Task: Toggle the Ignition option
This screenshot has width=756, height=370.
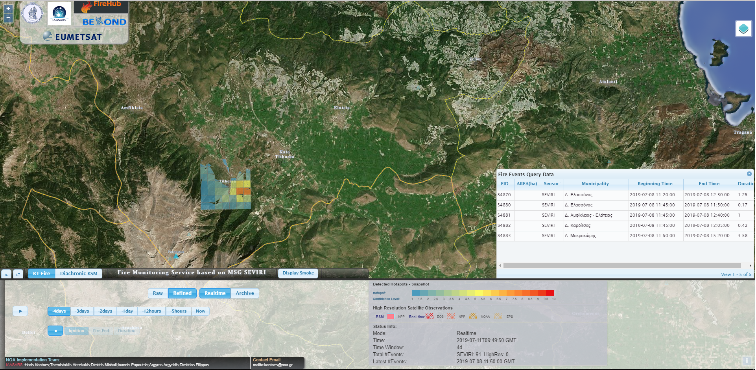Action: click(x=76, y=331)
